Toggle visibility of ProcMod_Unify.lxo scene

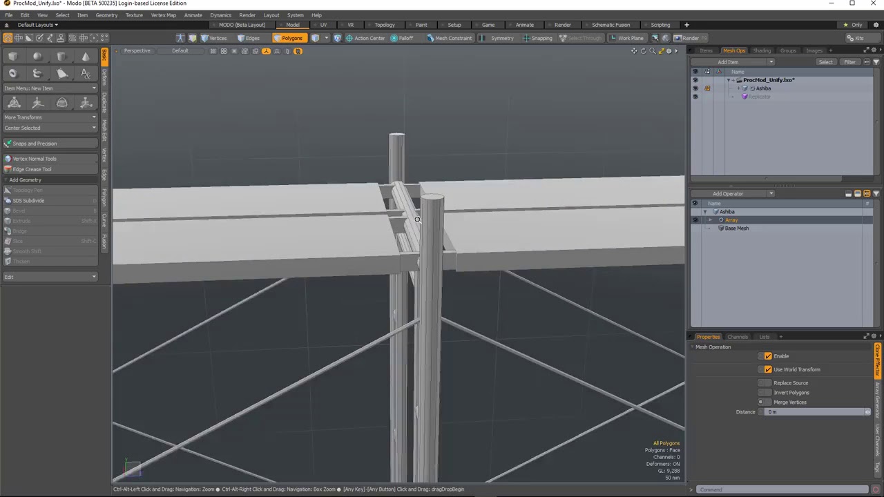[695, 80]
